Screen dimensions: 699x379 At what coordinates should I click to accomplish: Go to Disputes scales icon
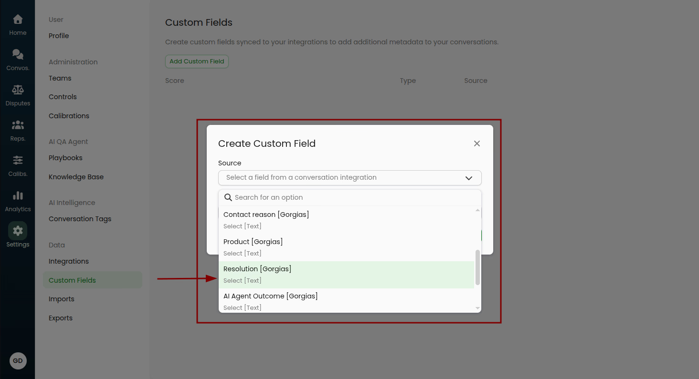[18, 91]
